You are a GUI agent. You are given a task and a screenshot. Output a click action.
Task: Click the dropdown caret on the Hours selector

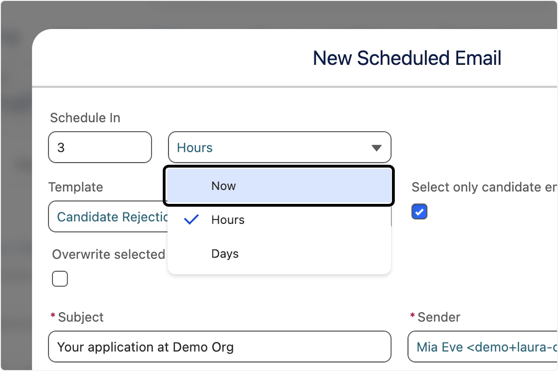click(377, 147)
